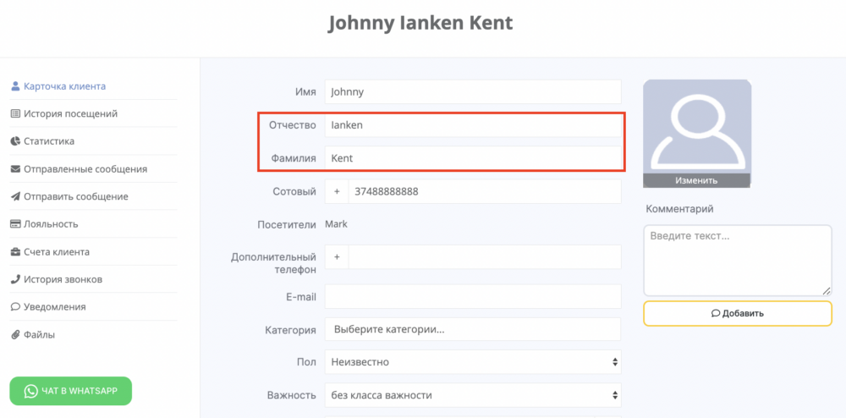The width and height of the screenshot is (846, 418).
Task: Click the Отправленные сообщения envelope icon
Action: point(15,169)
